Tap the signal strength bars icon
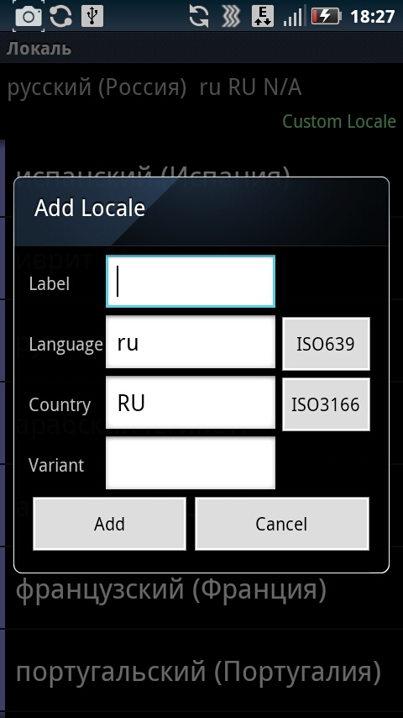This screenshot has width=403, height=718. point(293,17)
